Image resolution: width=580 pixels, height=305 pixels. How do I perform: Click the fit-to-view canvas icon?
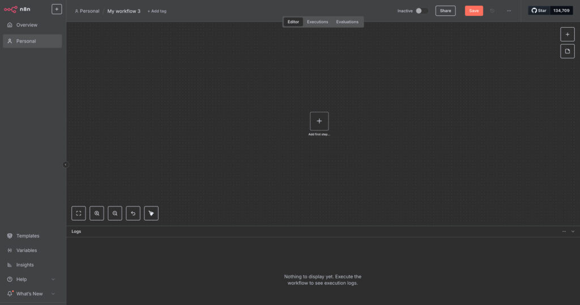point(79,213)
